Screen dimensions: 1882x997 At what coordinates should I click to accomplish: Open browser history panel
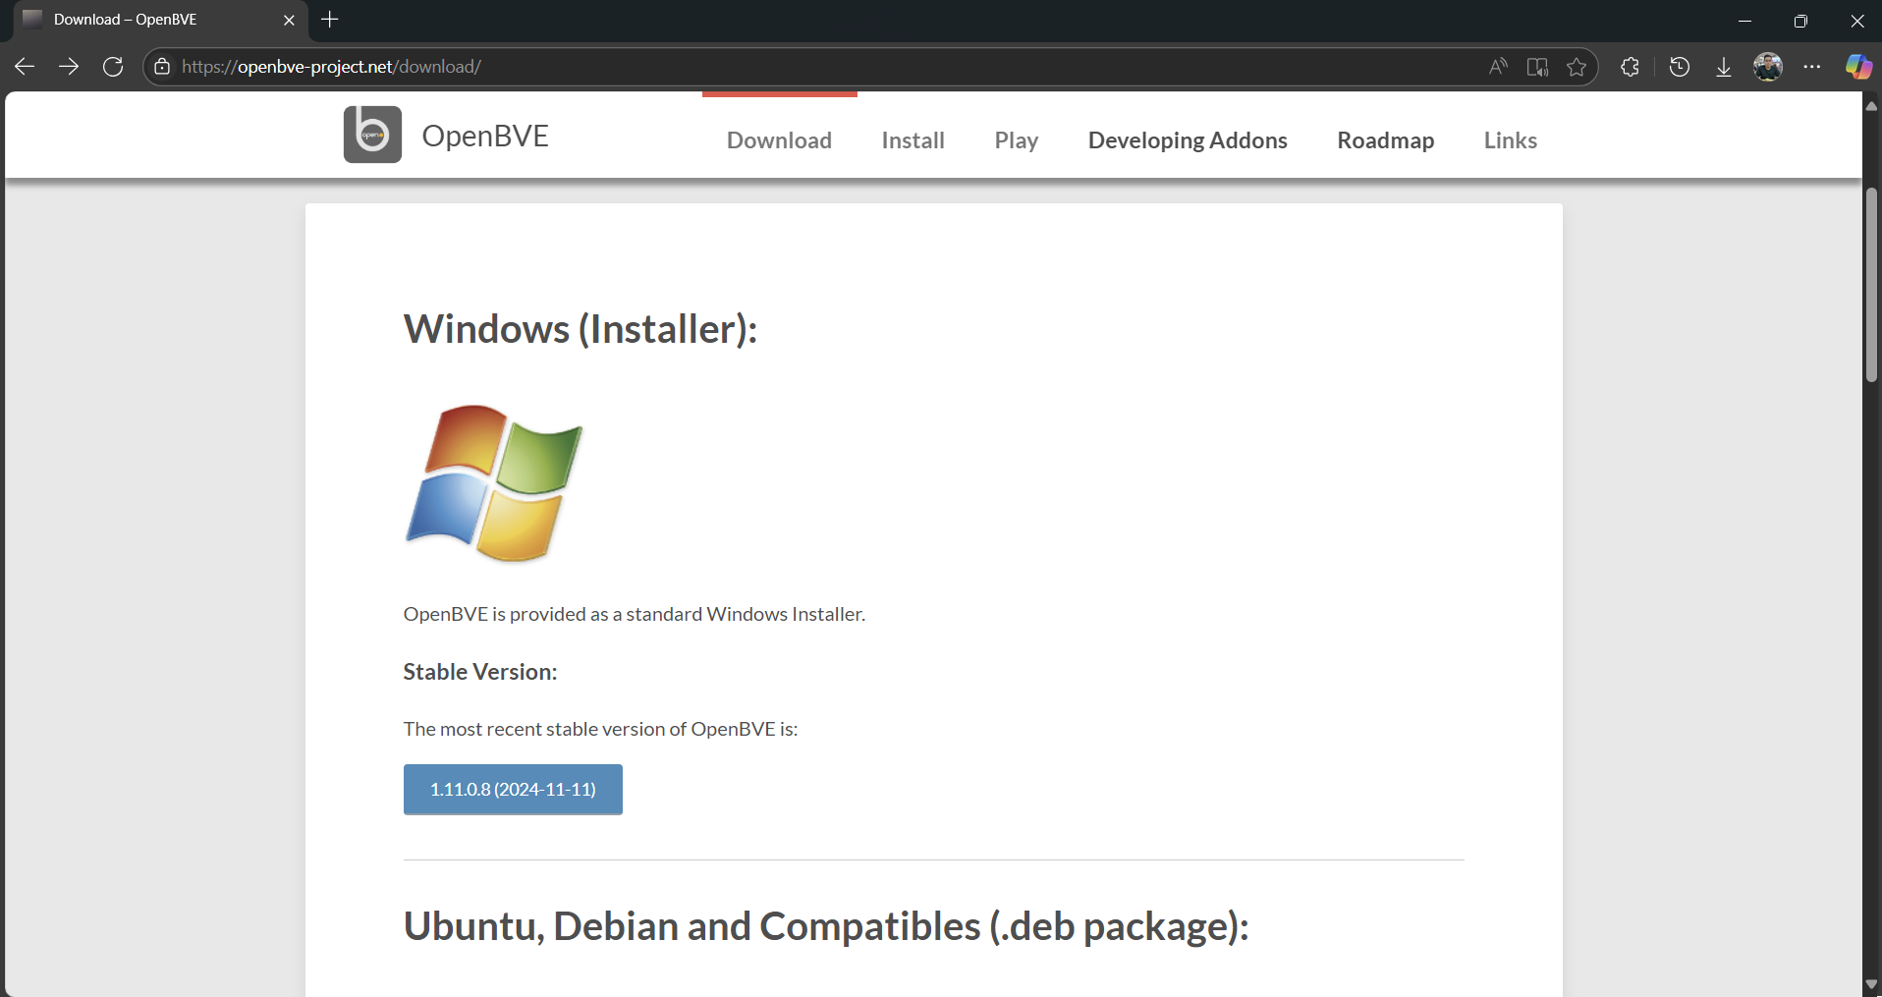[x=1680, y=67]
